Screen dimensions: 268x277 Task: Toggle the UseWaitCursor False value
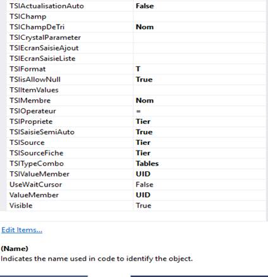tap(145, 185)
